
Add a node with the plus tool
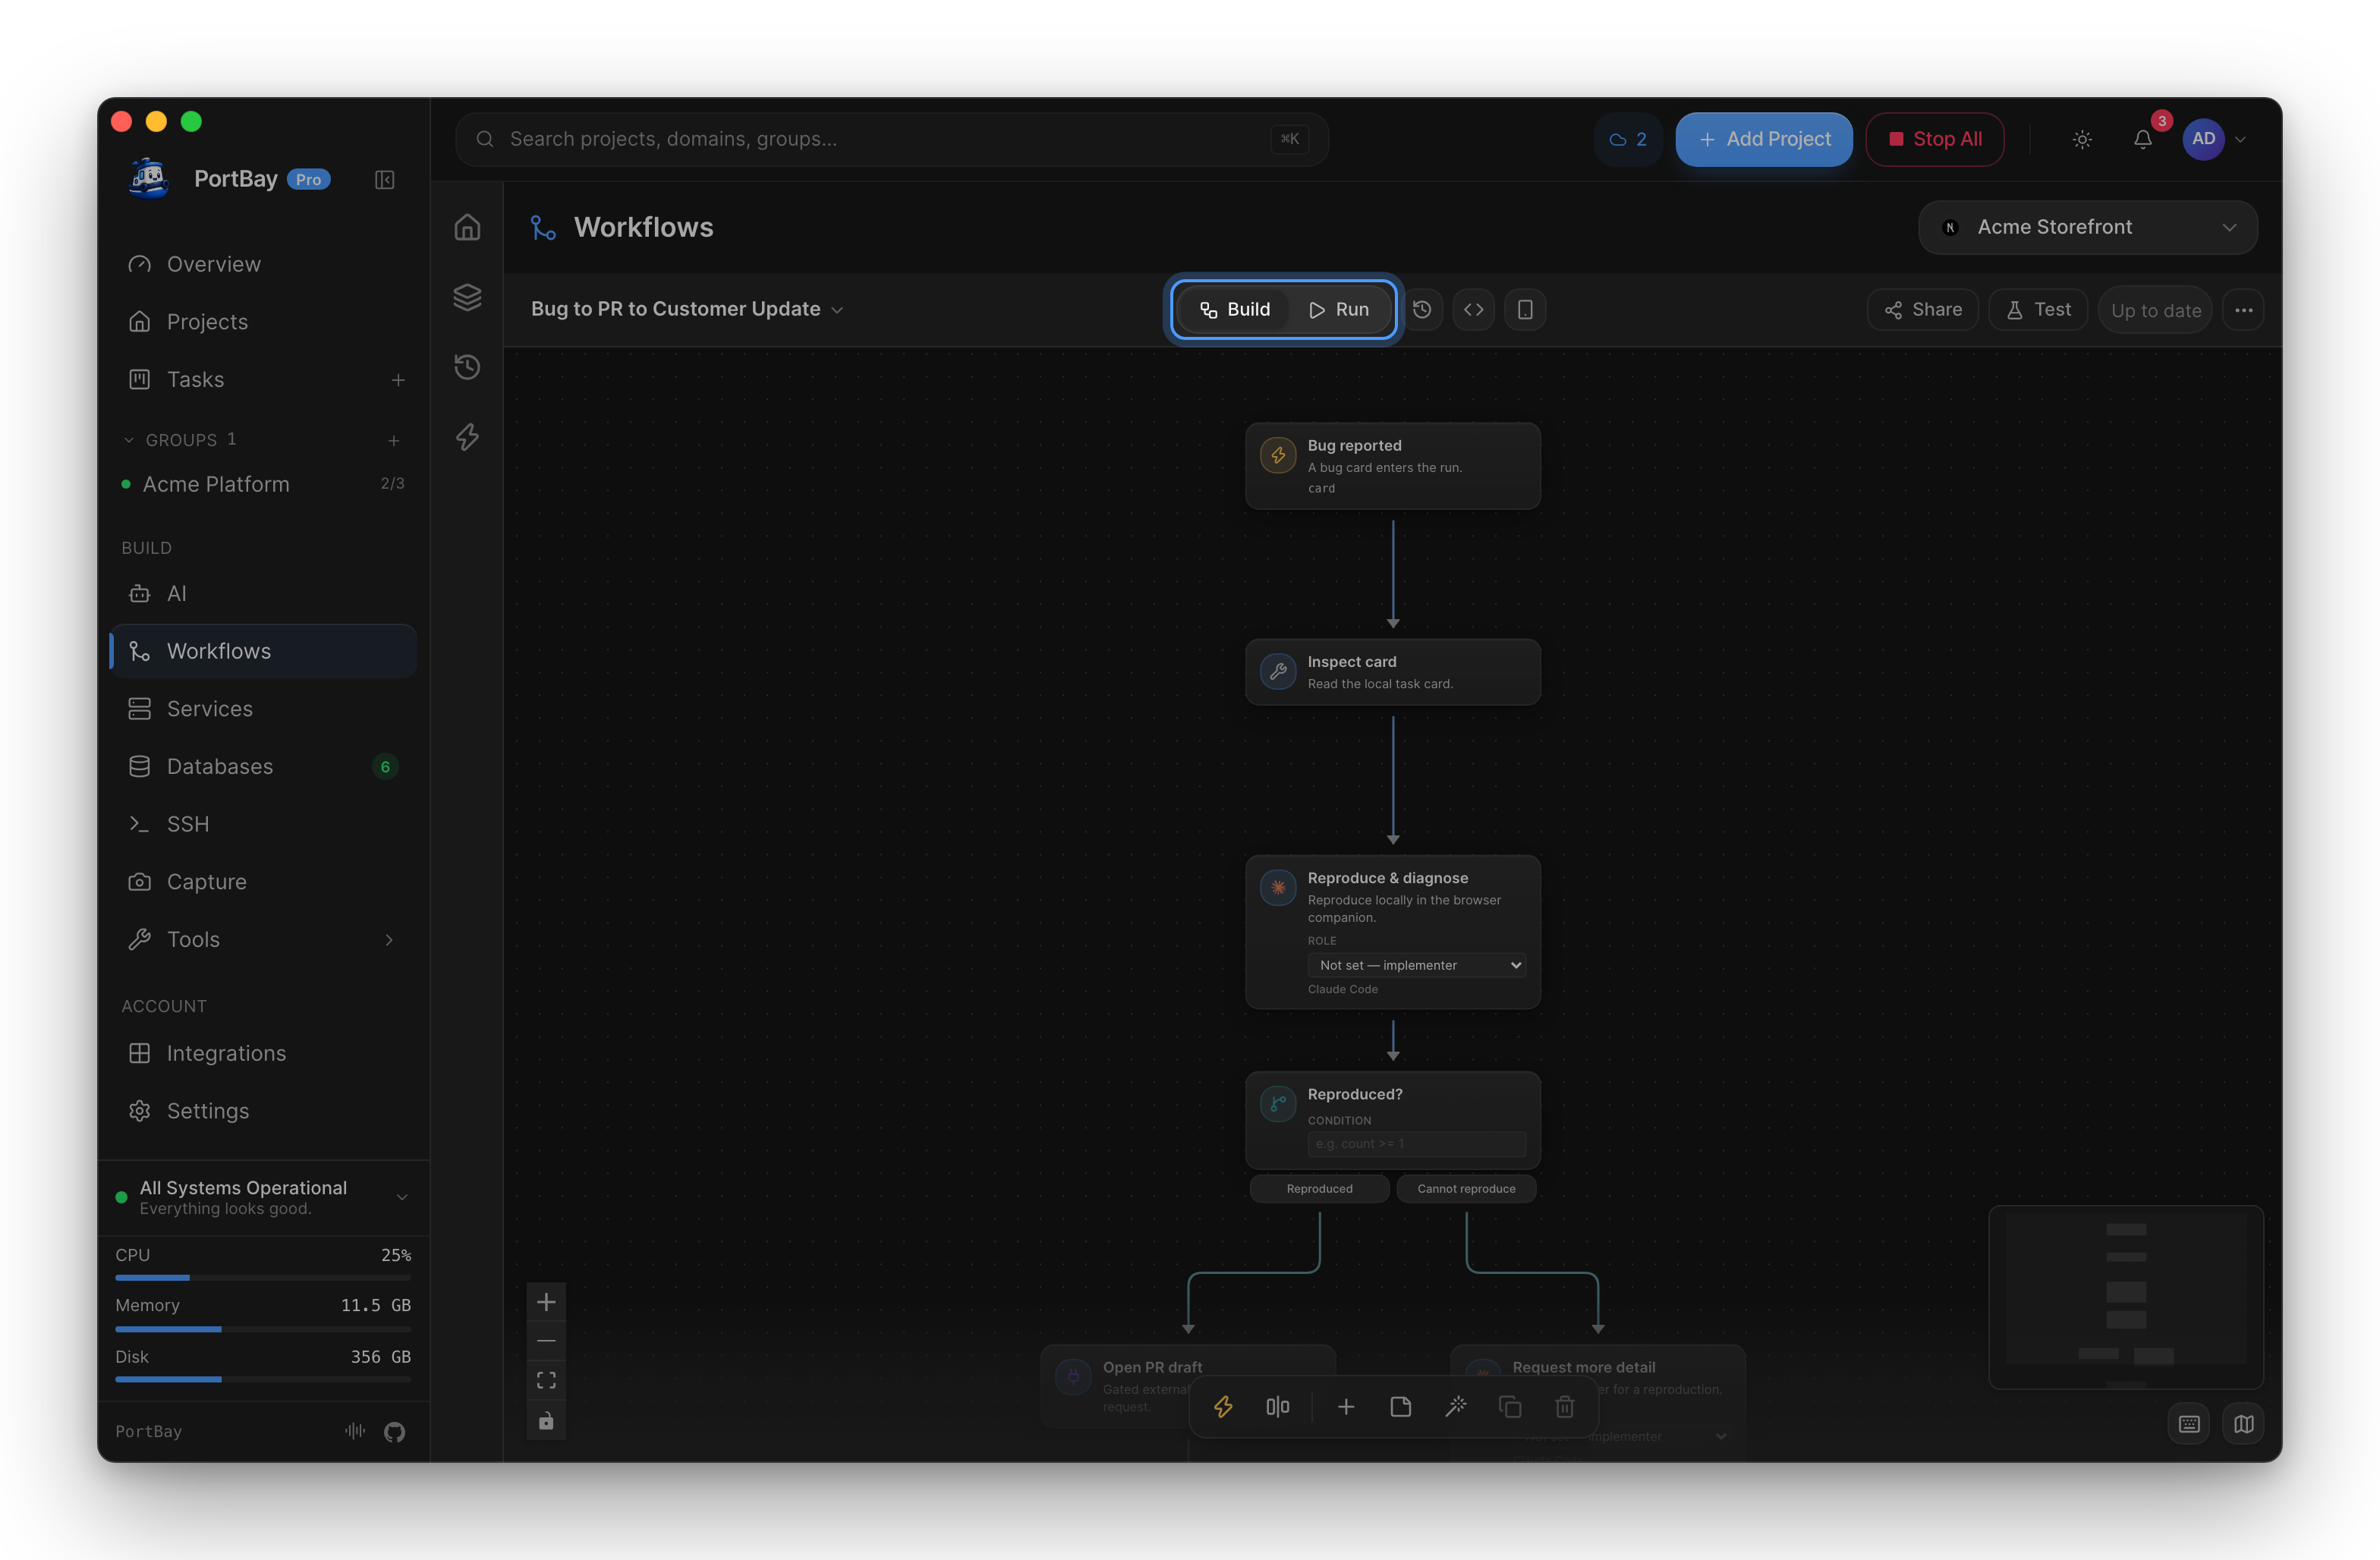pos(1346,1407)
